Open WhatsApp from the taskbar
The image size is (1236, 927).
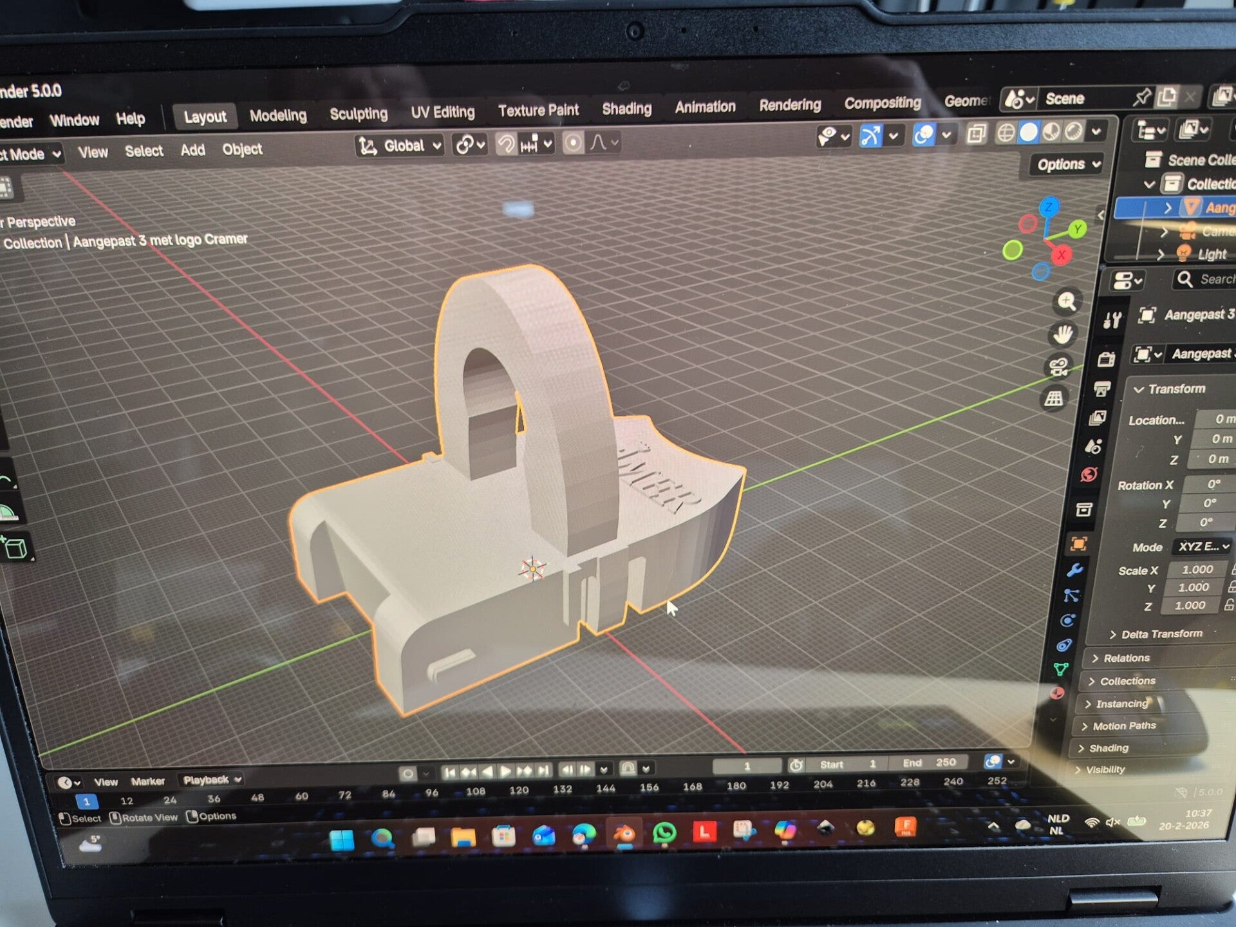pos(664,832)
